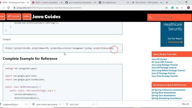Expand options for ads (1).txt download
The image size is (192, 108).
[93, 104]
